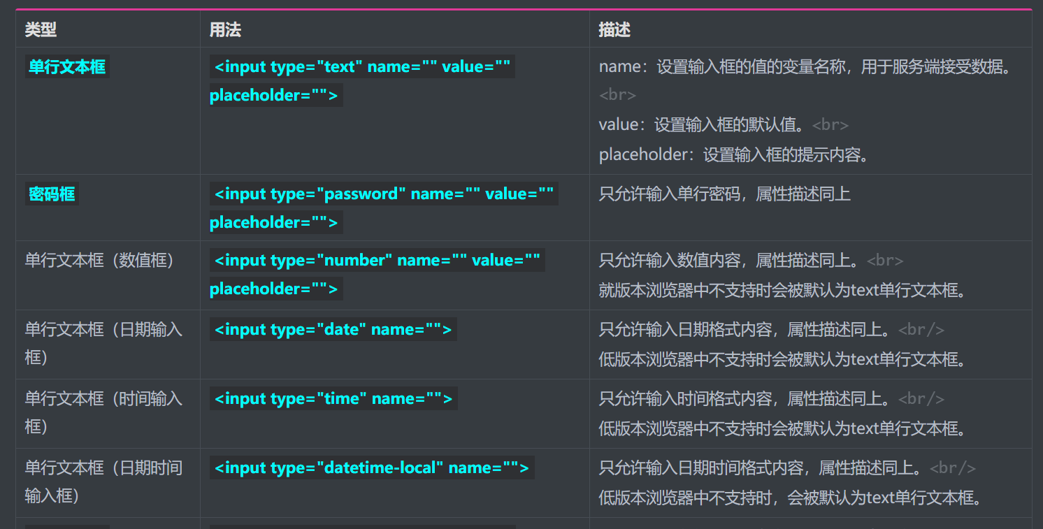1043x529 pixels.
Task: Click the 单行文本框（数值框）cell
Action: pos(100,260)
